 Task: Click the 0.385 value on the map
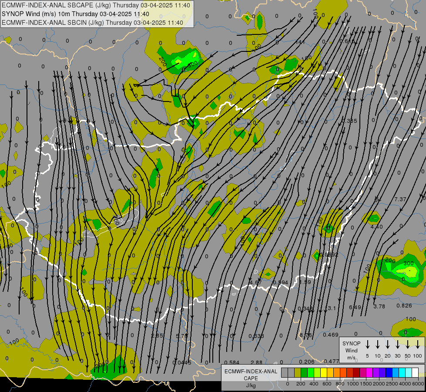pos(349,121)
